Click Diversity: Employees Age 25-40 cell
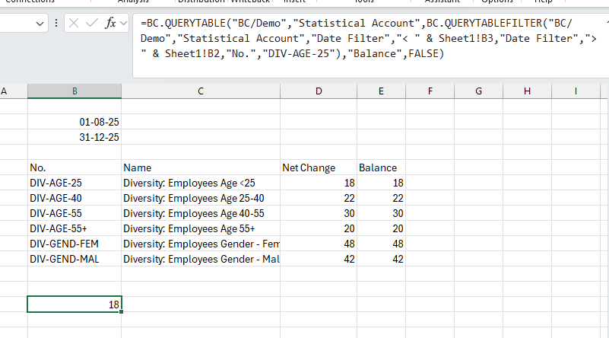Image resolution: width=609 pixels, height=338 pixels. [x=201, y=198]
